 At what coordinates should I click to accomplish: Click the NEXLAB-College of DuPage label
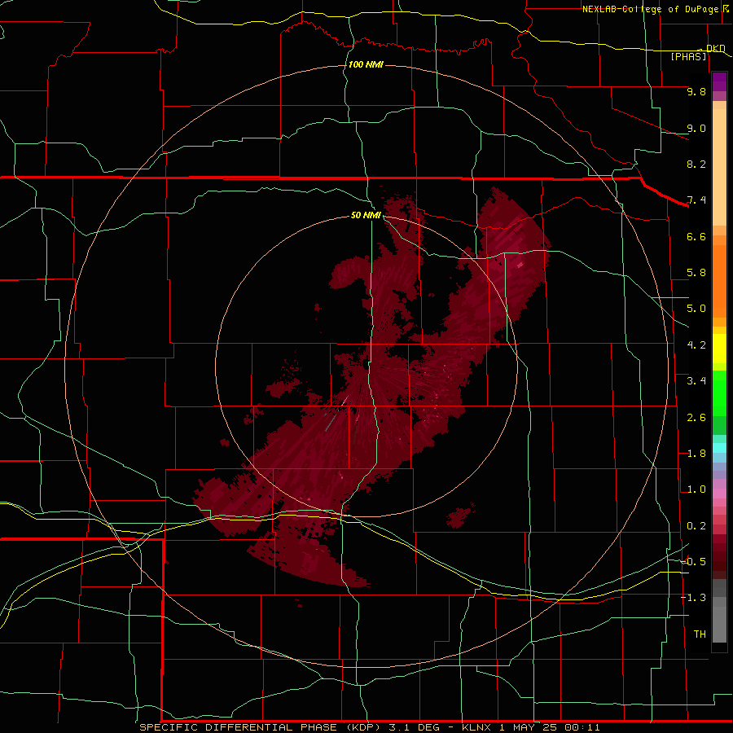coord(650,9)
